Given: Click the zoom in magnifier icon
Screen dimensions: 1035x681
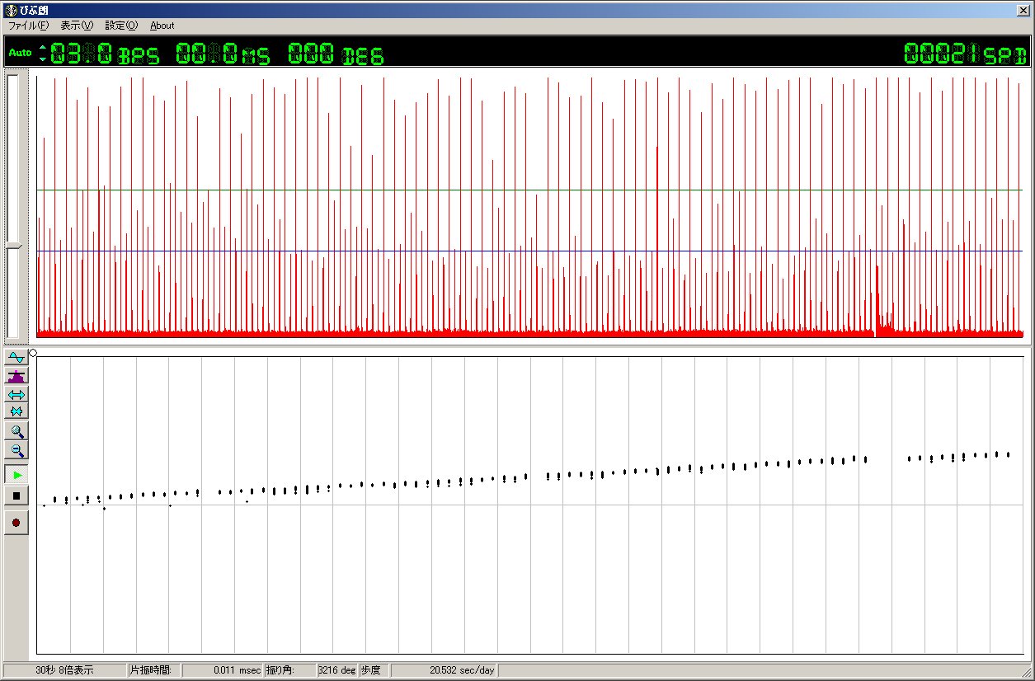Looking at the screenshot, I should point(16,431).
